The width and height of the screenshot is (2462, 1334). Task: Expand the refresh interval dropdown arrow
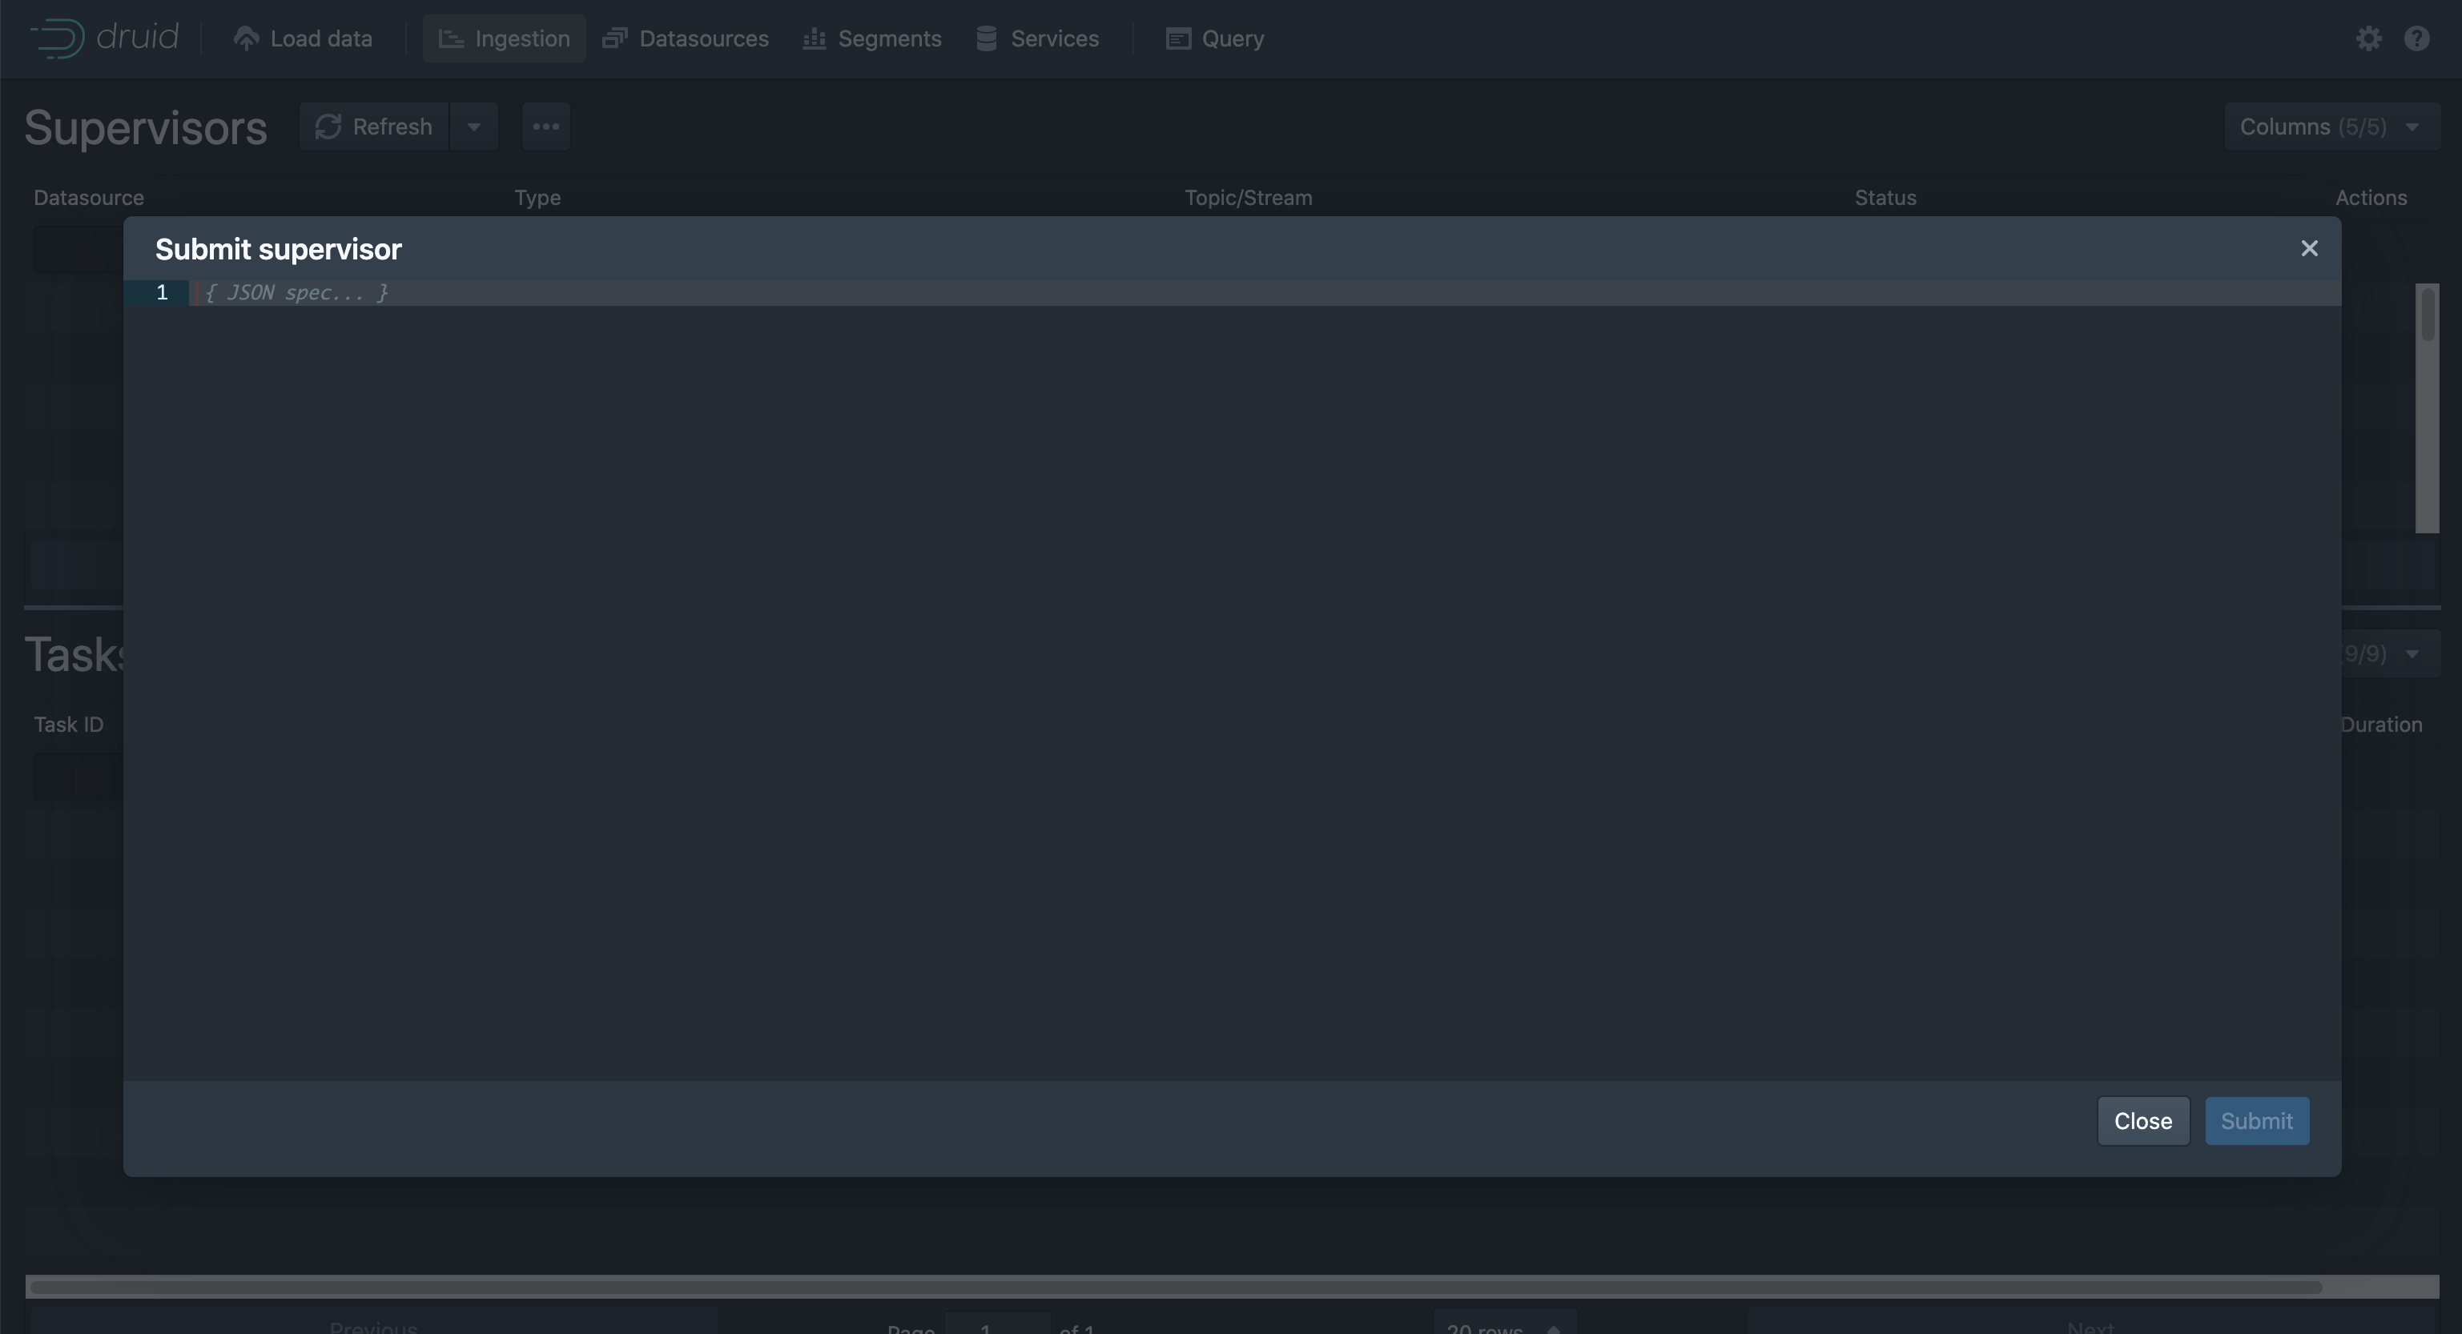point(474,127)
